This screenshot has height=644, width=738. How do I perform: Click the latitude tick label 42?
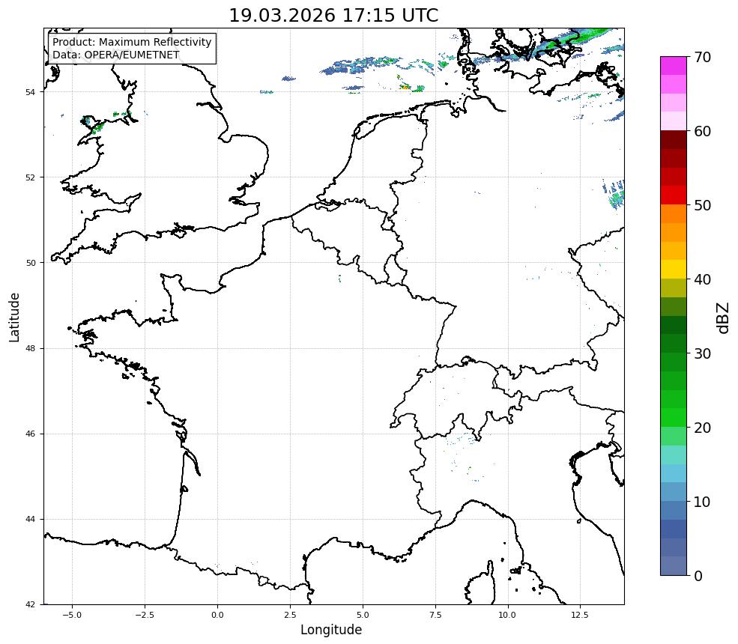coord(30,604)
